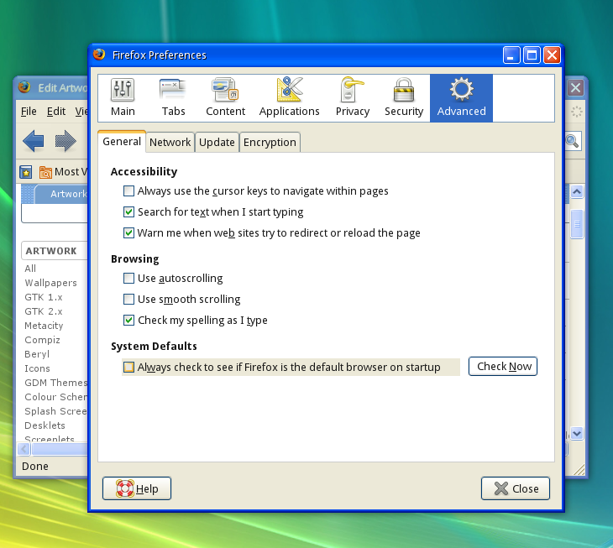Close the background browser window
Screen dimensions: 613x548
coord(575,87)
